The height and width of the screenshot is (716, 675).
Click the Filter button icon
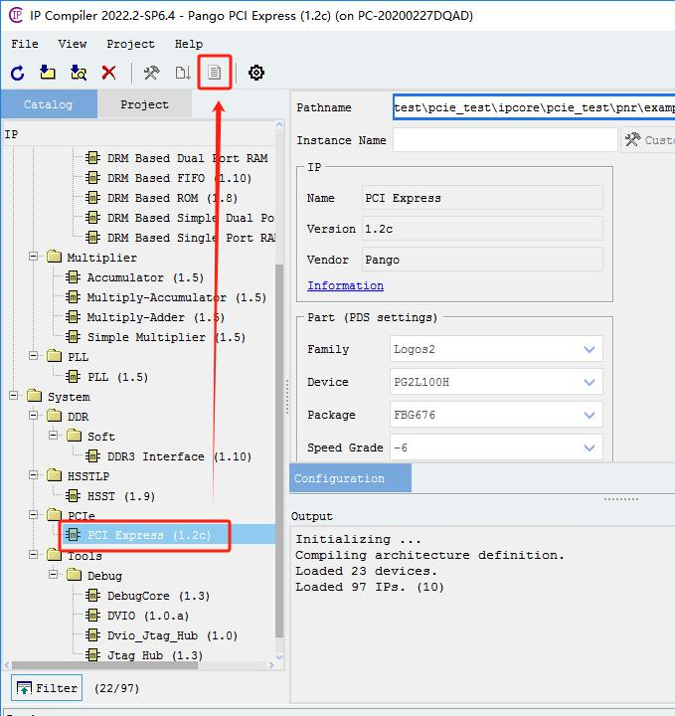pyautogui.click(x=24, y=688)
